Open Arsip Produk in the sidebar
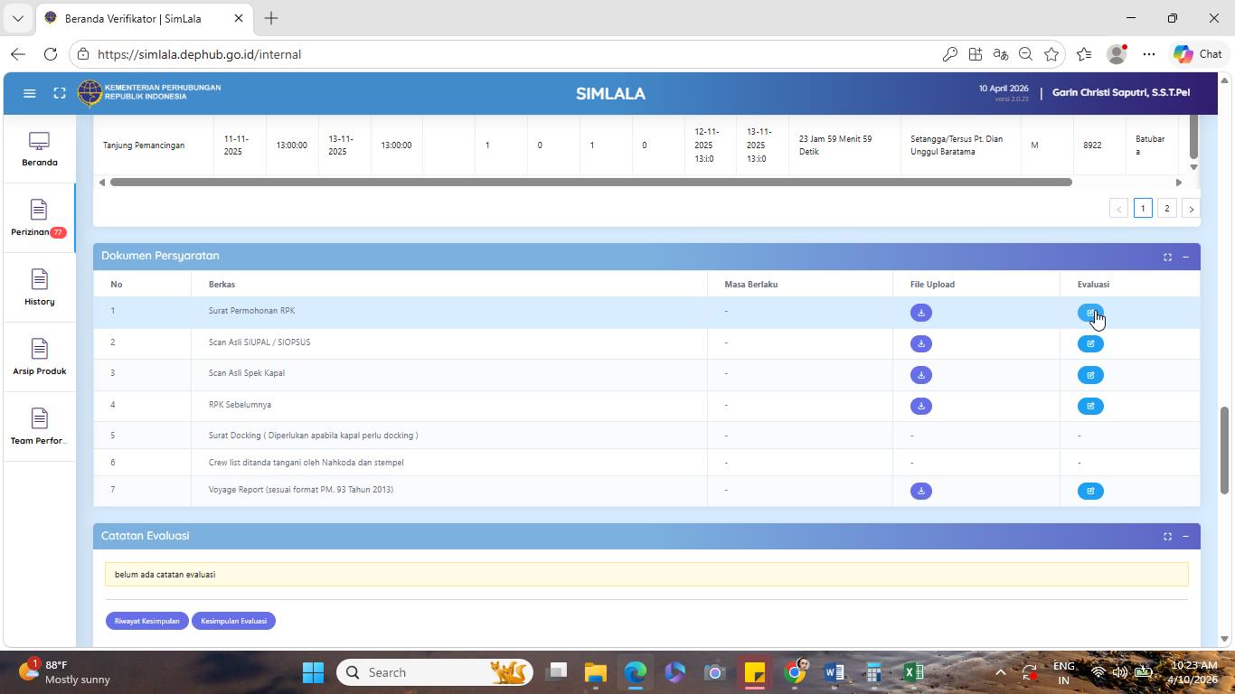 pyautogui.click(x=39, y=358)
